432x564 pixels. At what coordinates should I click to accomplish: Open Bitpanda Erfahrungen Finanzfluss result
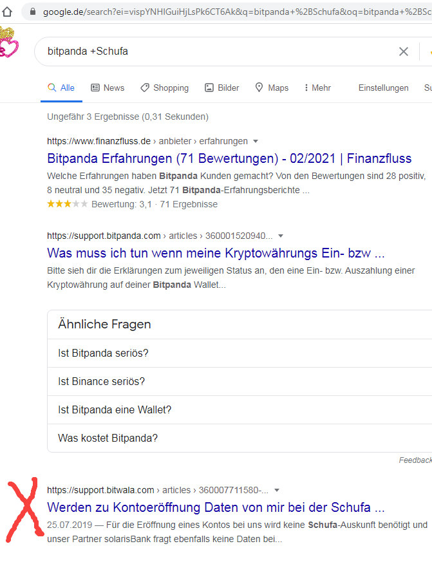[229, 158]
